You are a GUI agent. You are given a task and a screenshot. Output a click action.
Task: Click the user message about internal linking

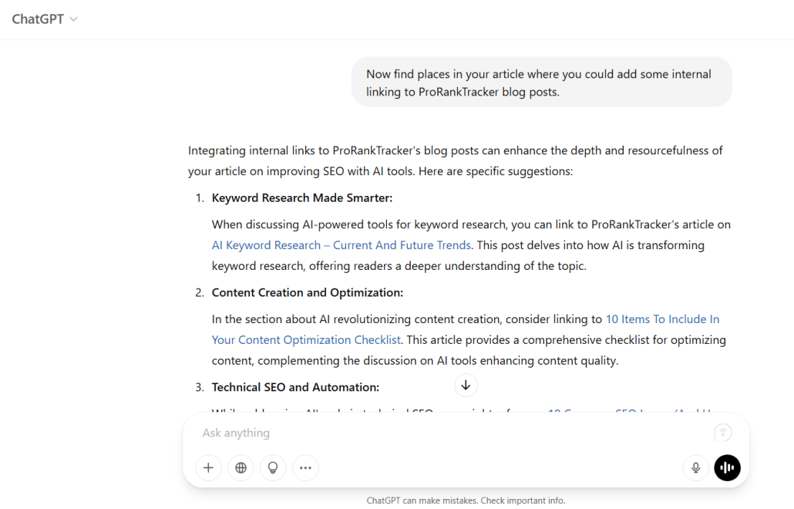(542, 83)
